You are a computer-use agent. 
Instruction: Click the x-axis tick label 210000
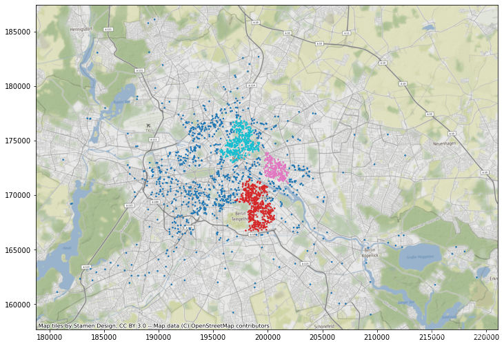(377, 337)
